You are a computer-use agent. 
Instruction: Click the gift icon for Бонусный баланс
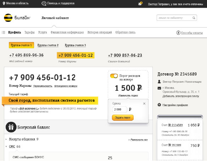tap(11, 127)
